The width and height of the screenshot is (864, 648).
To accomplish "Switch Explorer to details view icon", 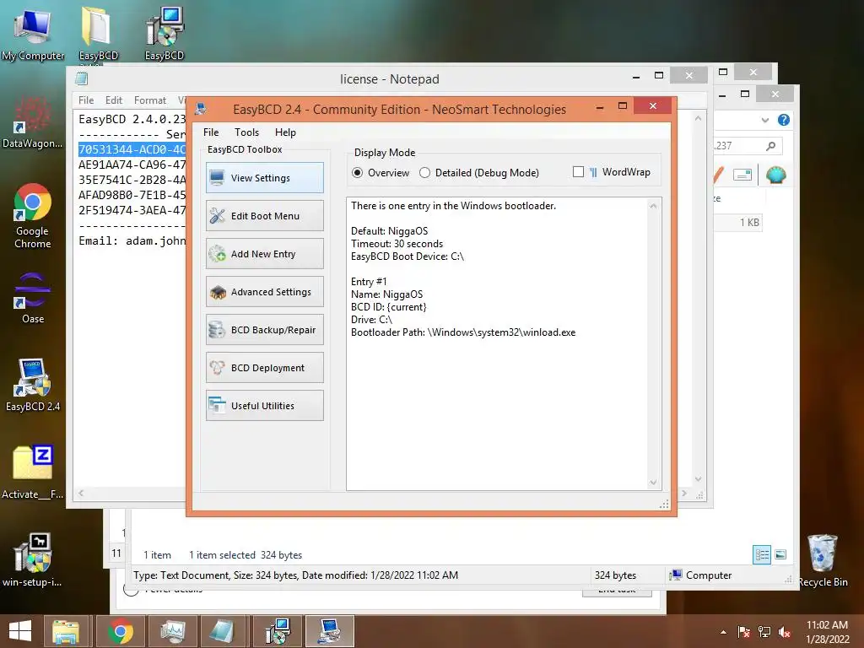I will coord(762,554).
